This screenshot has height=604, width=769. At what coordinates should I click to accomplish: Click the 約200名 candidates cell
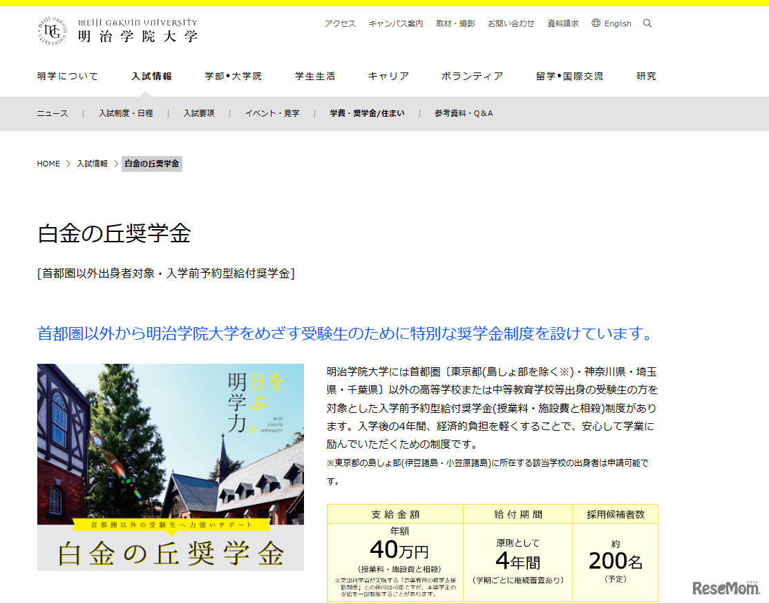616,561
